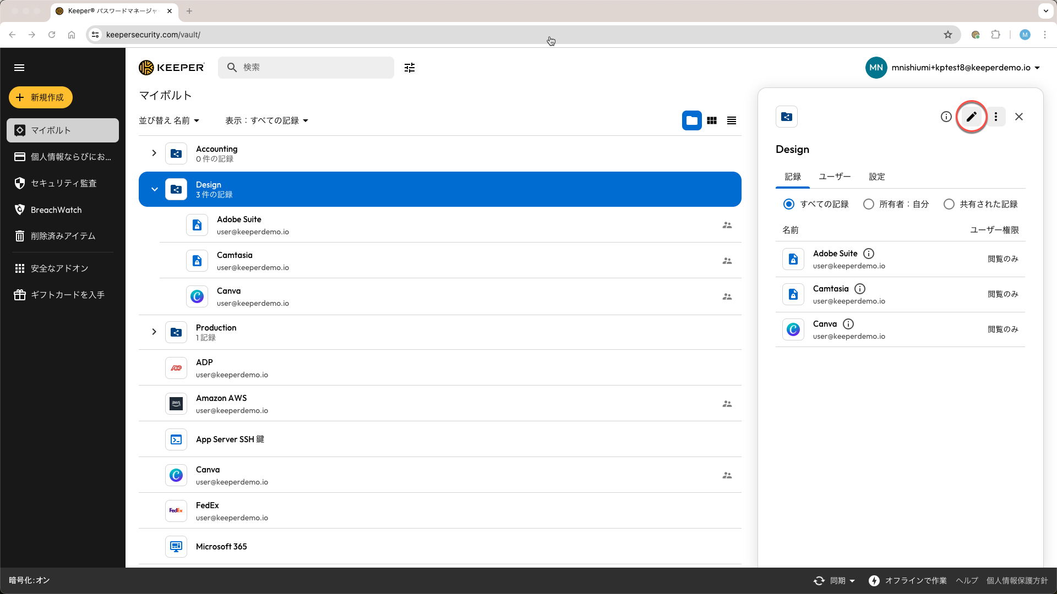
Task: Open the hamburger sidebar menu
Action: tap(19, 68)
